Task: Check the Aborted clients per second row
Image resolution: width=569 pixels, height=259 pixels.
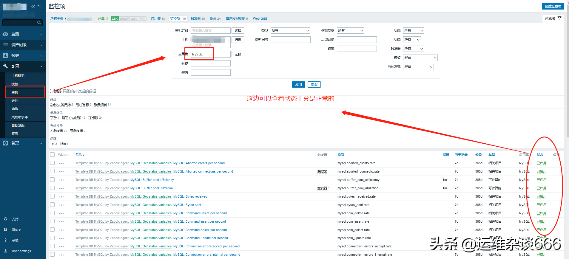Action: (53, 163)
